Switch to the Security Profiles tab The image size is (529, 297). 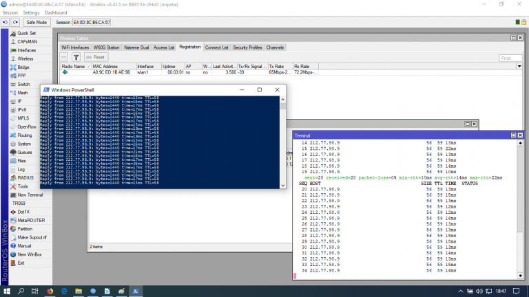click(247, 47)
